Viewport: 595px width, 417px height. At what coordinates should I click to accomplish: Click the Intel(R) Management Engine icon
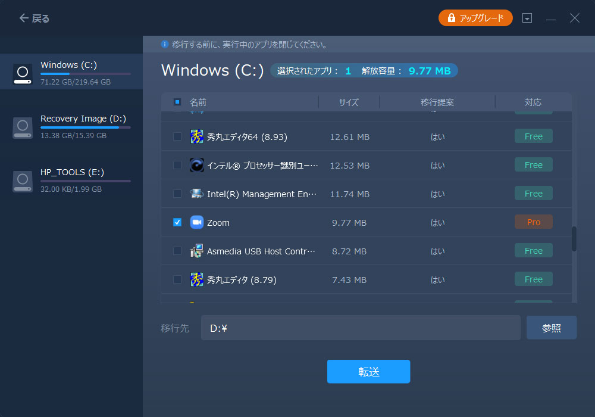pos(197,194)
